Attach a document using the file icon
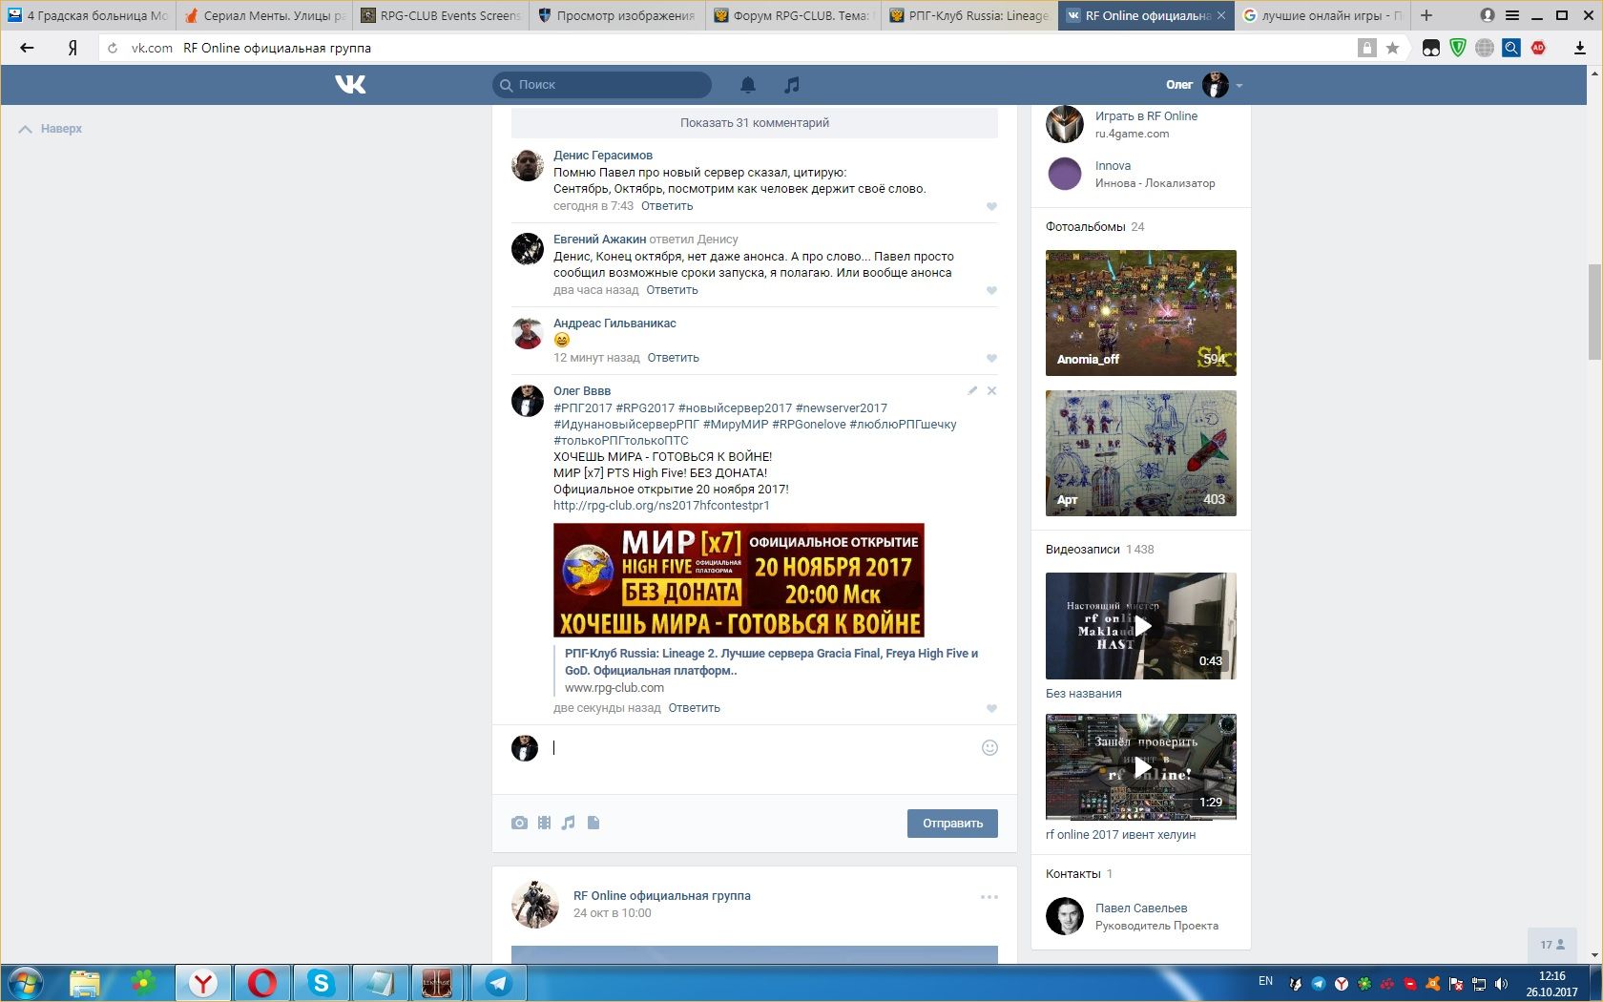The image size is (1603, 1002). pos(593,823)
